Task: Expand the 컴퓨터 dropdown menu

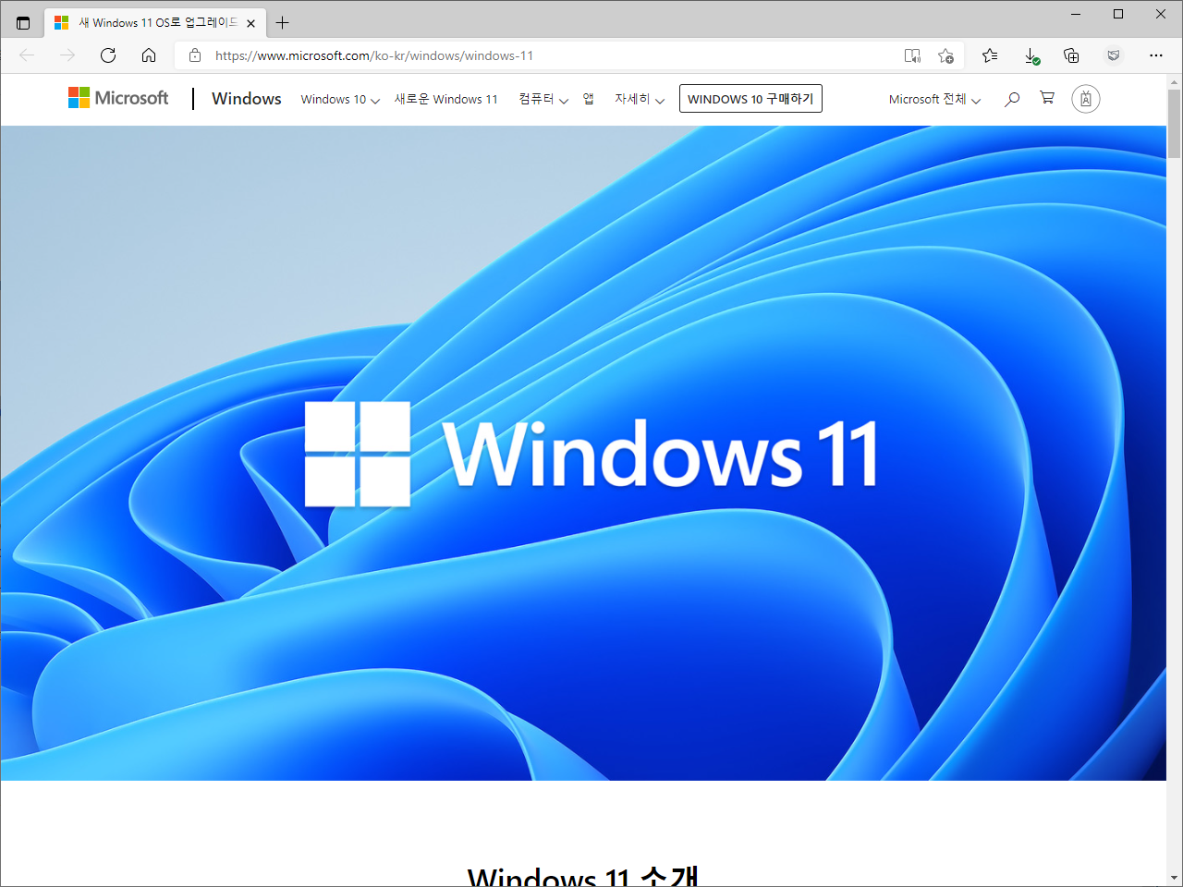Action: click(x=543, y=100)
